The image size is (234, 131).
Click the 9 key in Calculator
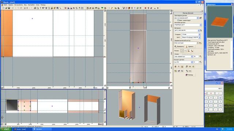tap(211, 98)
